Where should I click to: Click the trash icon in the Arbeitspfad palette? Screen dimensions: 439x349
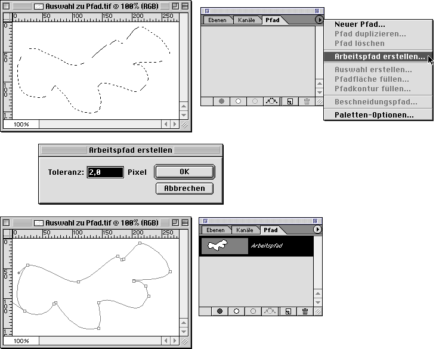(x=305, y=311)
